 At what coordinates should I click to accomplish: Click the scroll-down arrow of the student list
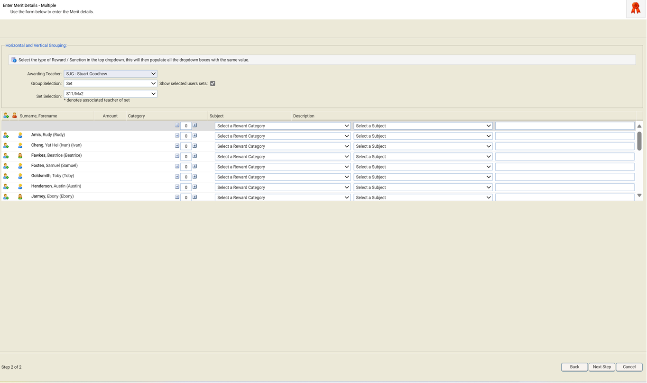(639, 196)
